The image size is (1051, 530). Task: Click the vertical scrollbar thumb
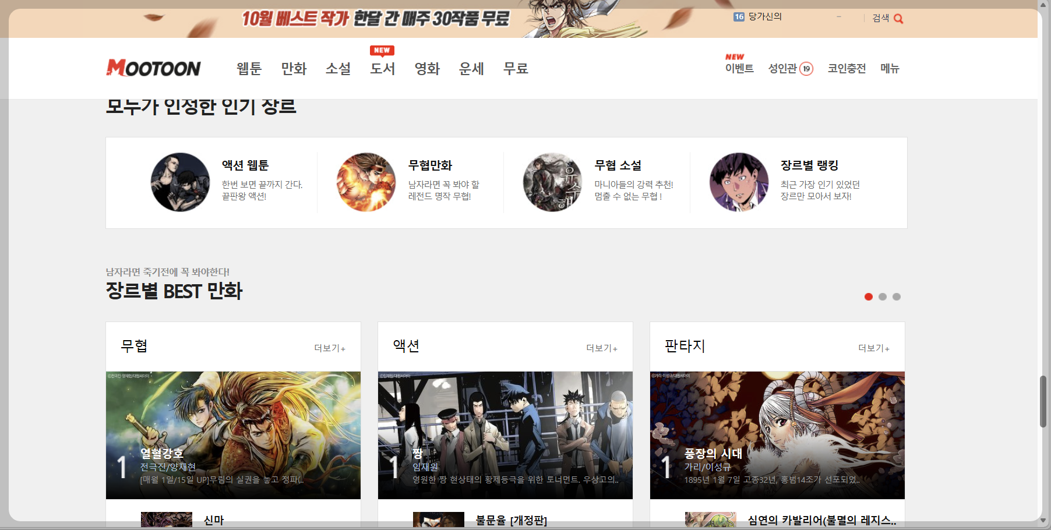[1043, 402]
